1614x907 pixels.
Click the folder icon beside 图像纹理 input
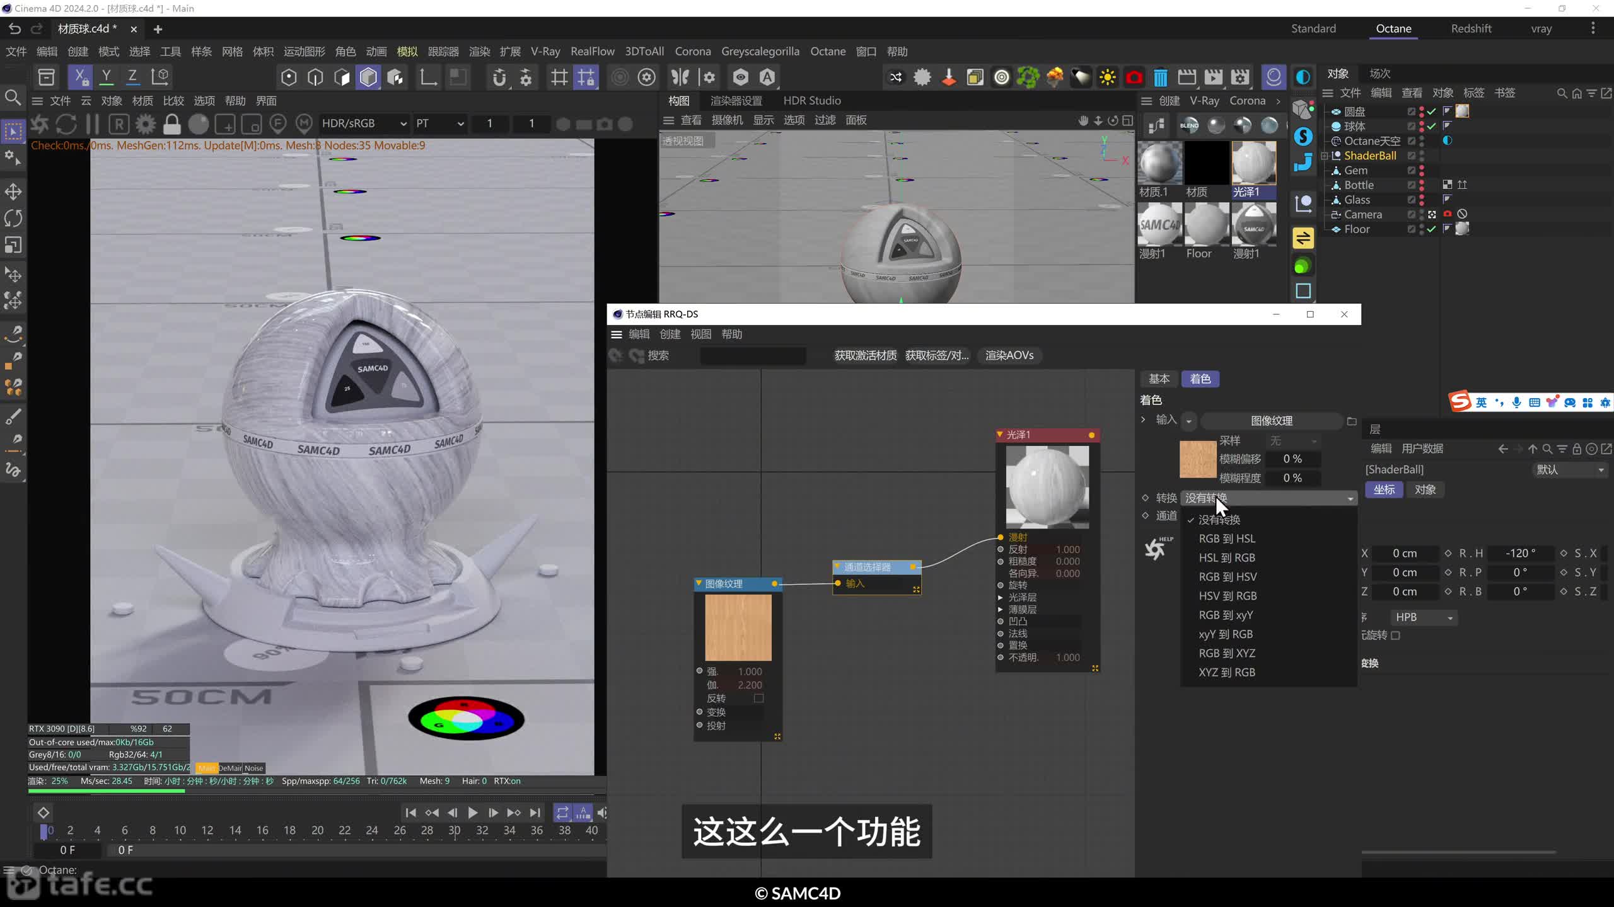[1352, 421]
